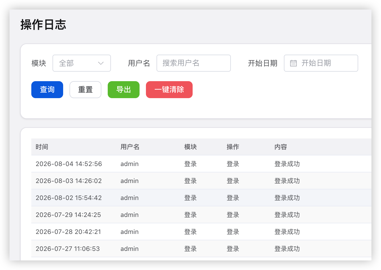Click 登录成功 in the 2026-08-03 row
Screen dimensions: 381x270
pyautogui.click(x=287, y=181)
